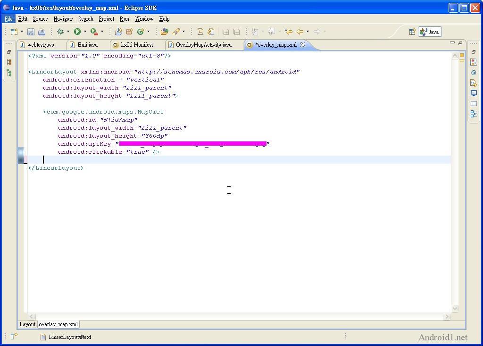
Task: Click the closing LinearLayout tag text
Action: [56, 168]
